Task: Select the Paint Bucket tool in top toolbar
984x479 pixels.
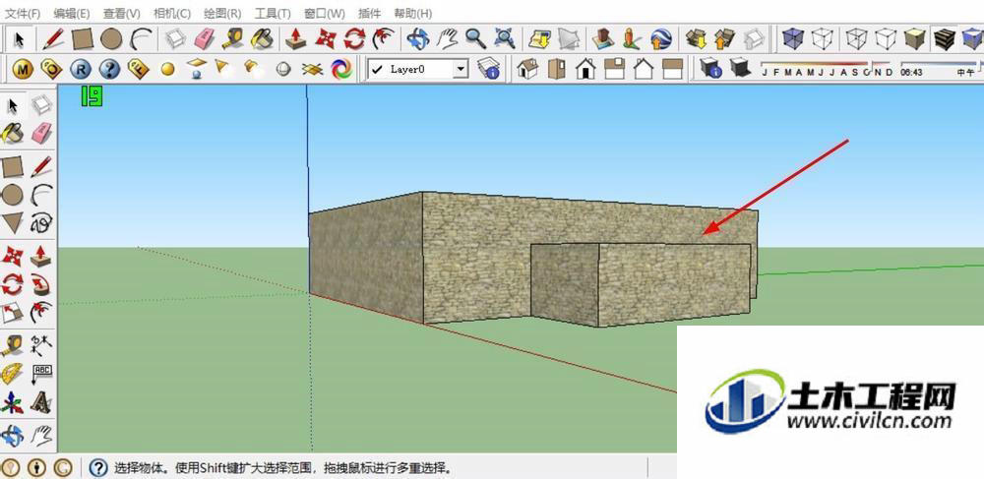Action: click(x=262, y=39)
